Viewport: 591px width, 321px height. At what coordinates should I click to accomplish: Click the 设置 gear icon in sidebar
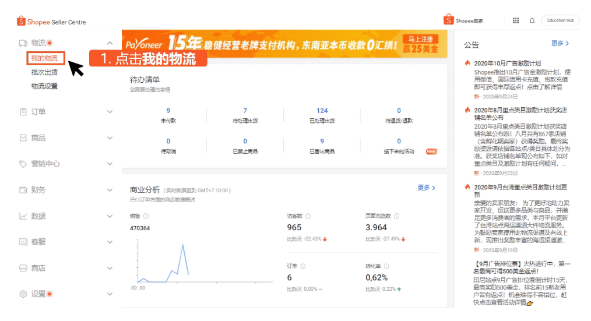tap(23, 294)
